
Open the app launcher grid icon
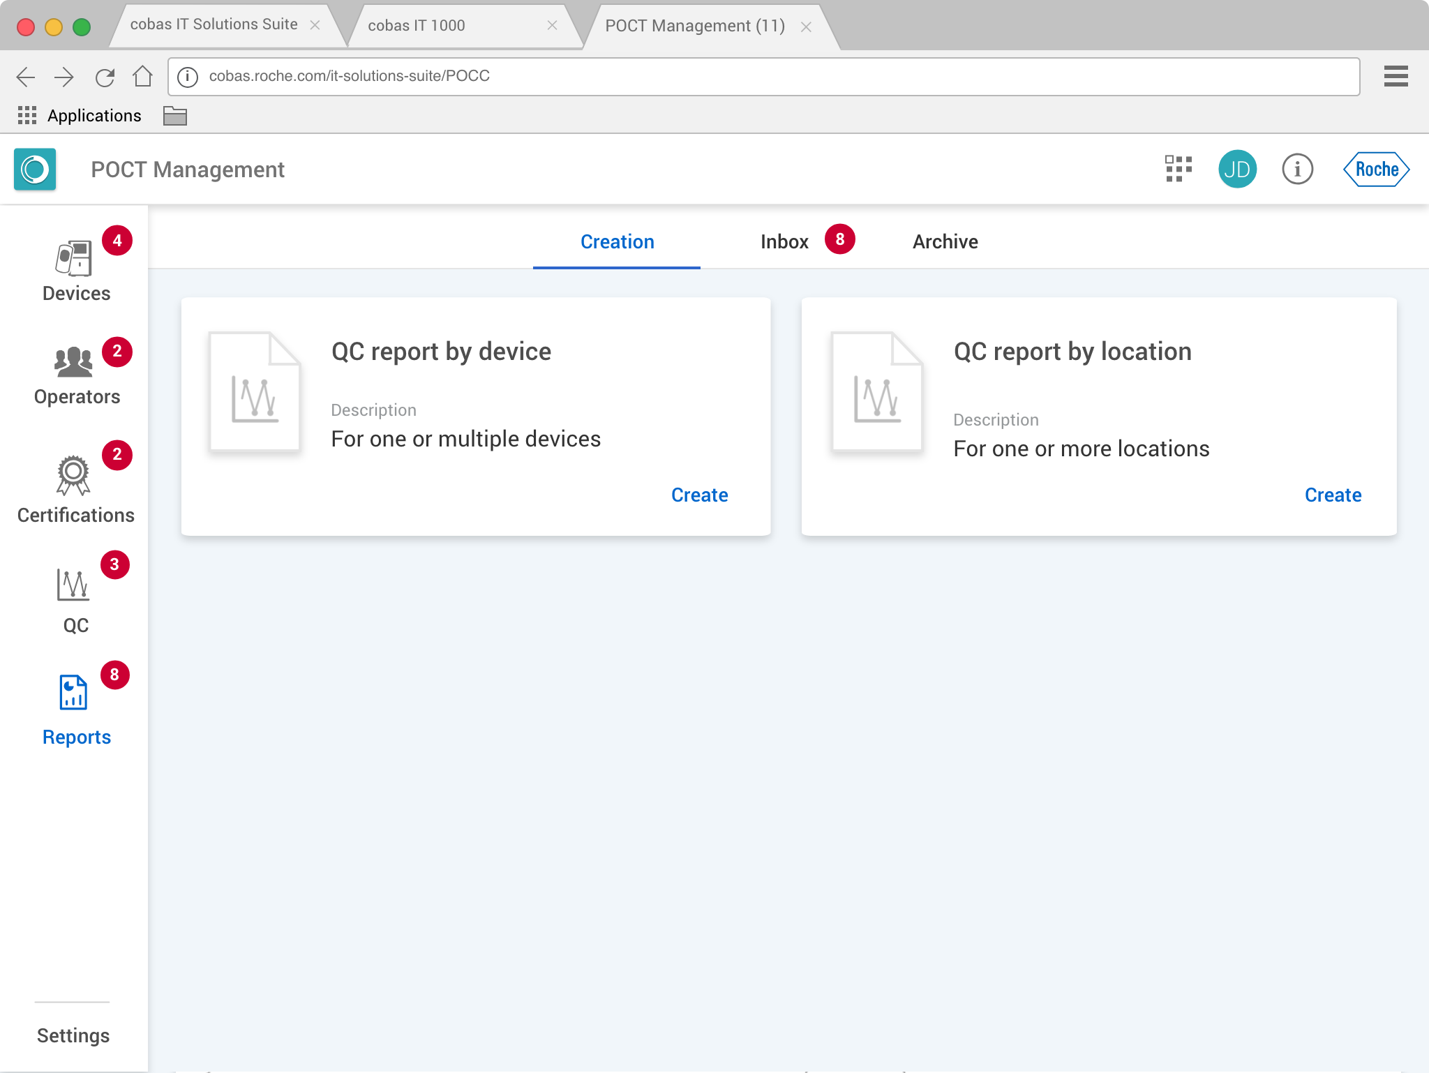(1179, 170)
